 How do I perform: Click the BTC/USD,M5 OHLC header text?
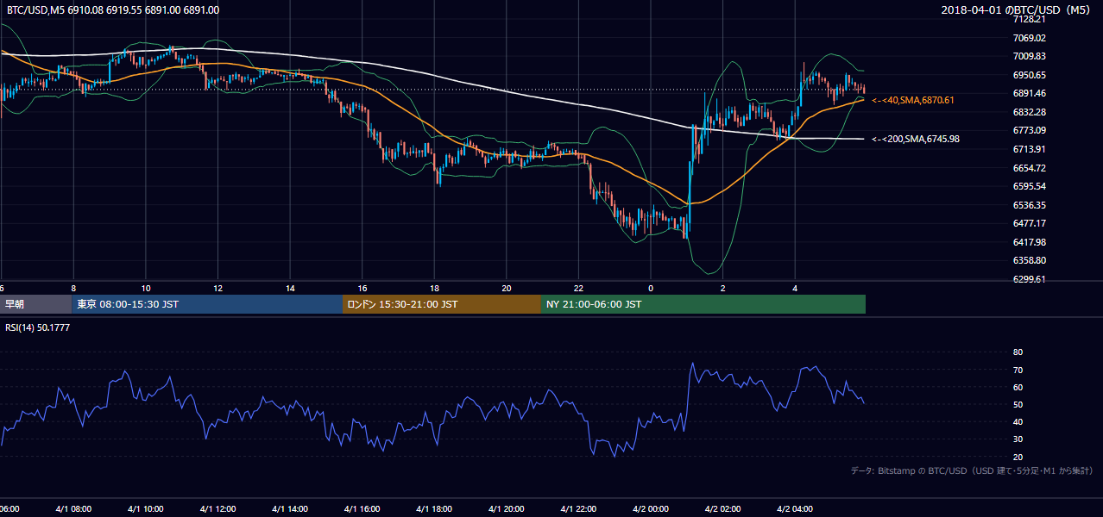[113, 9]
